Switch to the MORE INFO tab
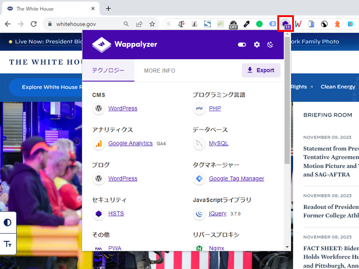 click(160, 71)
